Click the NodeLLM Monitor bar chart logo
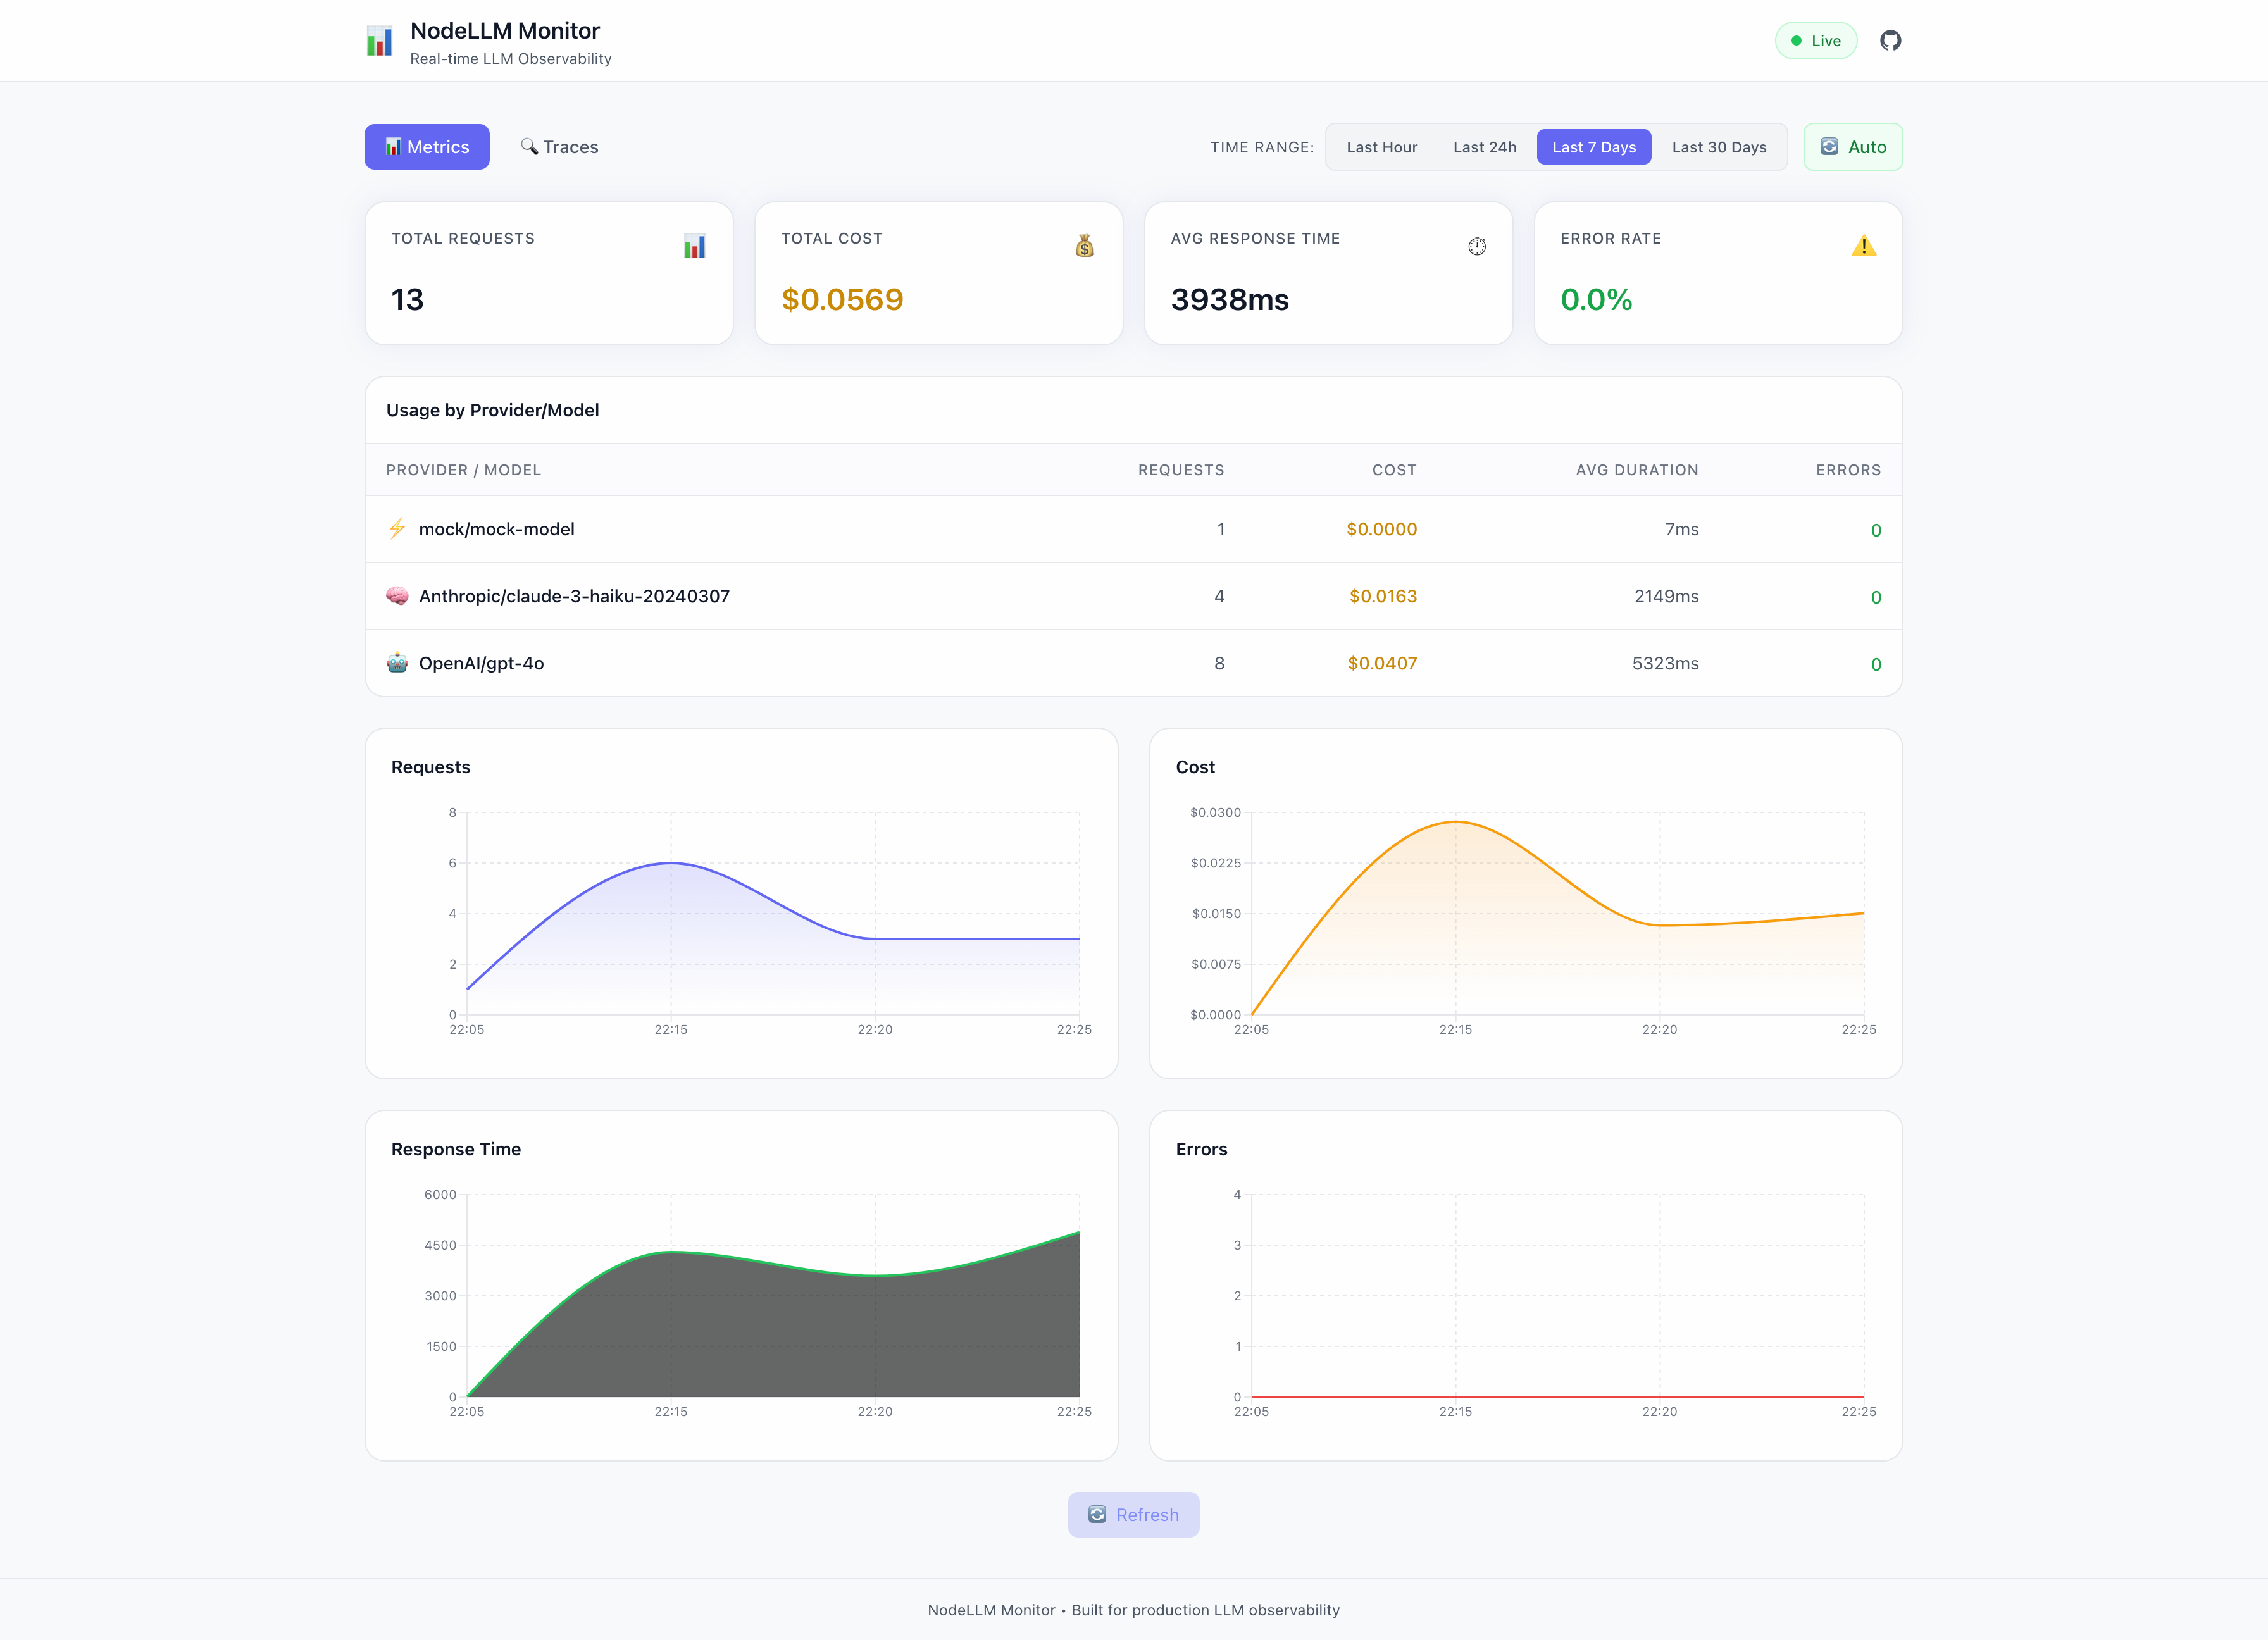 380,40
